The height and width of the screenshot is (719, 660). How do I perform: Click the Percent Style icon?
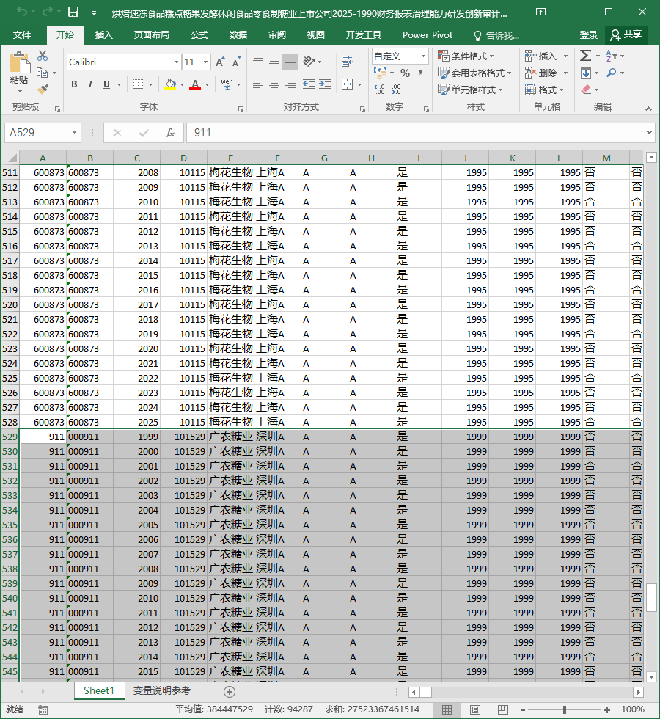coord(405,73)
